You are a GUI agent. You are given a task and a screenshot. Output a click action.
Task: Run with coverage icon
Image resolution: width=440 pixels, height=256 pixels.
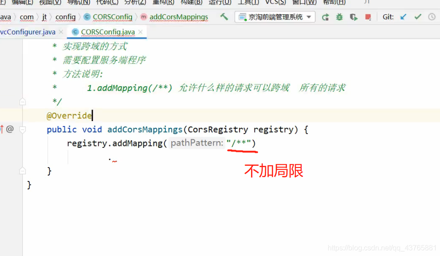coord(354,17)
